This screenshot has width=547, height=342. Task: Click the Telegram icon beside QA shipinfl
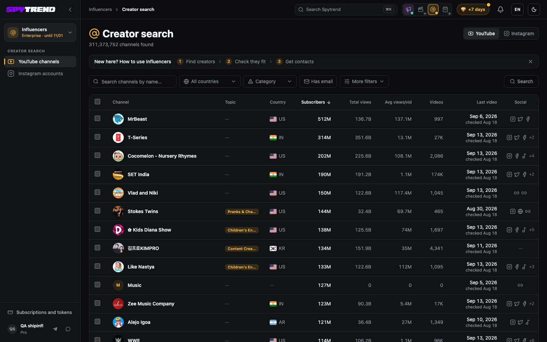click(55, 329)
